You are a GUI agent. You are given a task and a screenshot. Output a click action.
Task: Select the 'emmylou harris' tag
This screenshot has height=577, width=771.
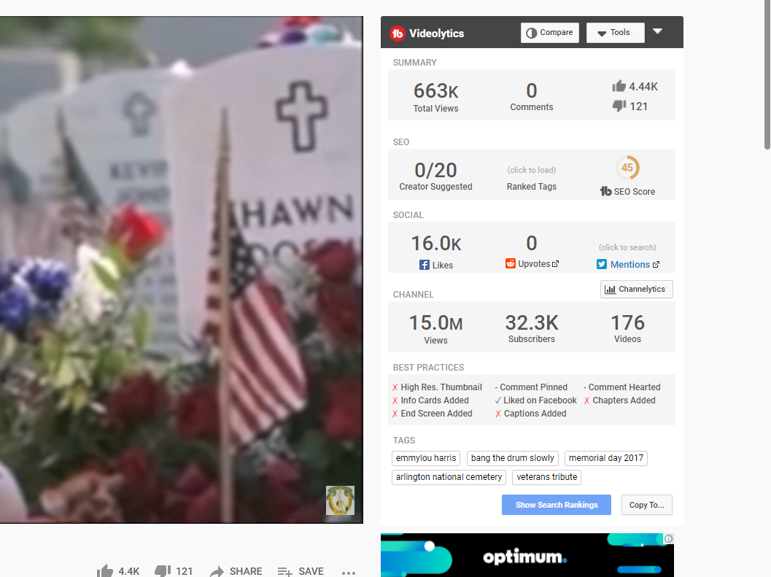coord(426,458)
